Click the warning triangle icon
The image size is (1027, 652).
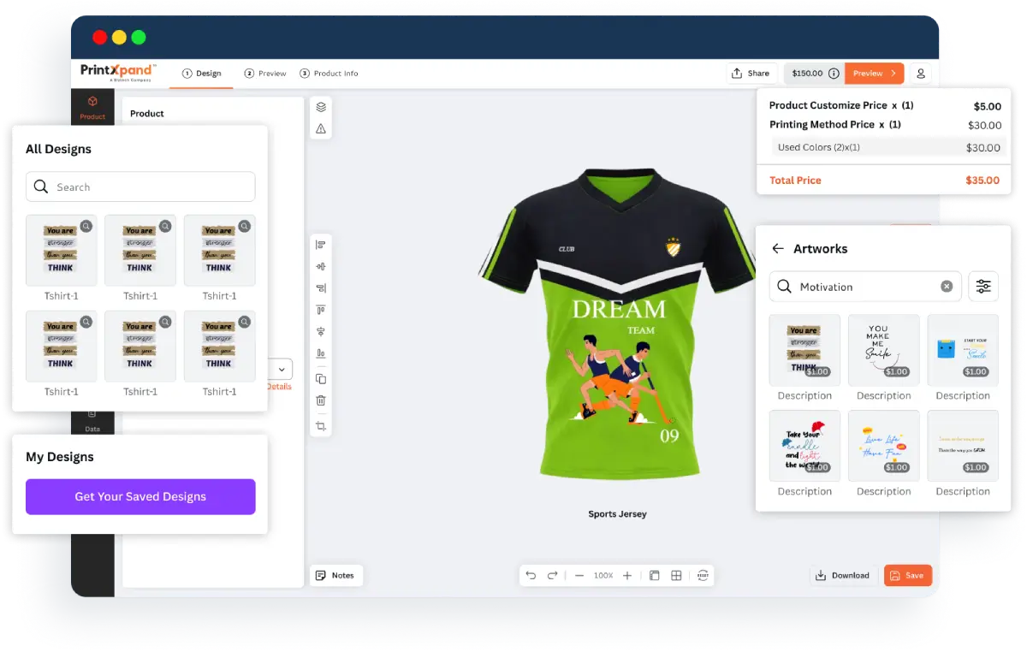[x=321, y=129]
